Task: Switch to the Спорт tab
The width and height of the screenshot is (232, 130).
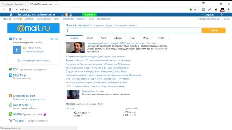Action: click(90, 38)
